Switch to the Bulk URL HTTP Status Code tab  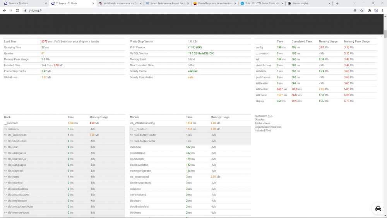(262, 3)
